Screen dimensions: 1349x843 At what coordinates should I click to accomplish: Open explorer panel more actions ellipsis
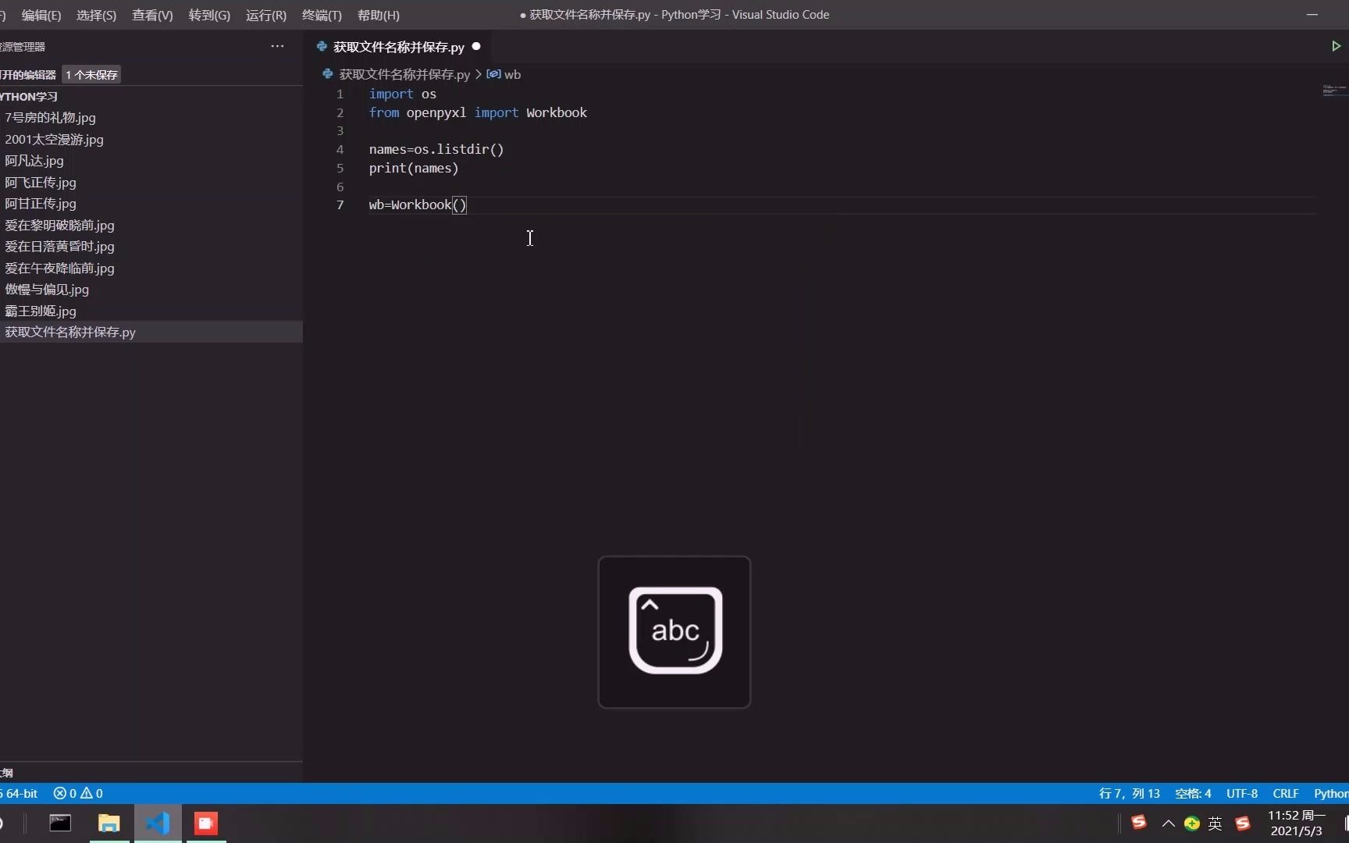[x=277, y=46]
